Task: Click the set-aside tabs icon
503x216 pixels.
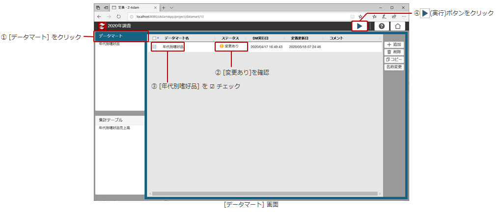Action: click(106, 7)
